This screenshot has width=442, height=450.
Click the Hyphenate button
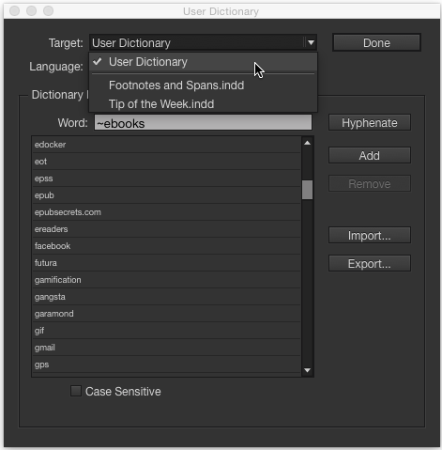click(370, 123)
